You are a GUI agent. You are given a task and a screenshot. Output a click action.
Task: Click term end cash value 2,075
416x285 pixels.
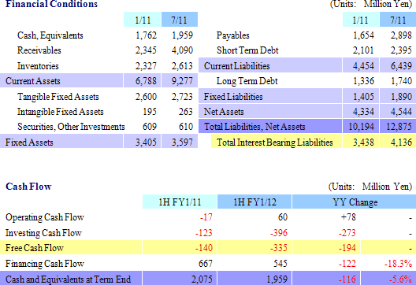click(202, 279)
